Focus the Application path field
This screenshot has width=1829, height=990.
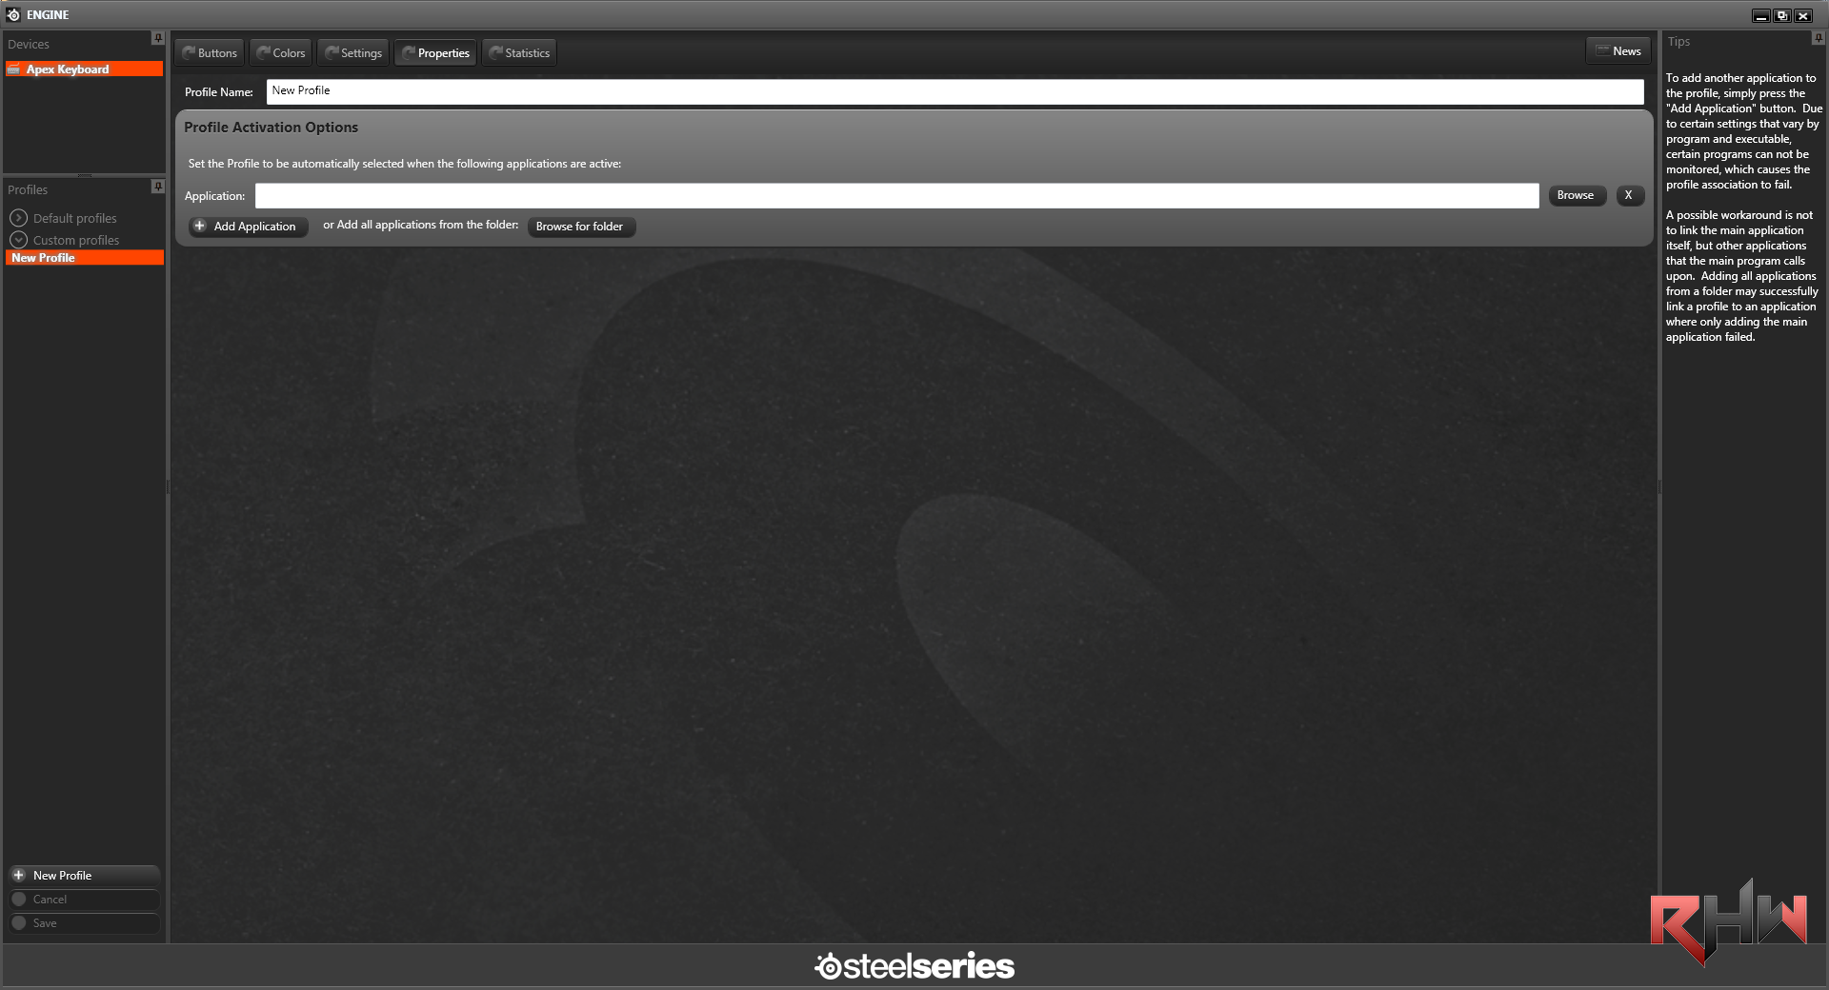[x=896, y=196]
